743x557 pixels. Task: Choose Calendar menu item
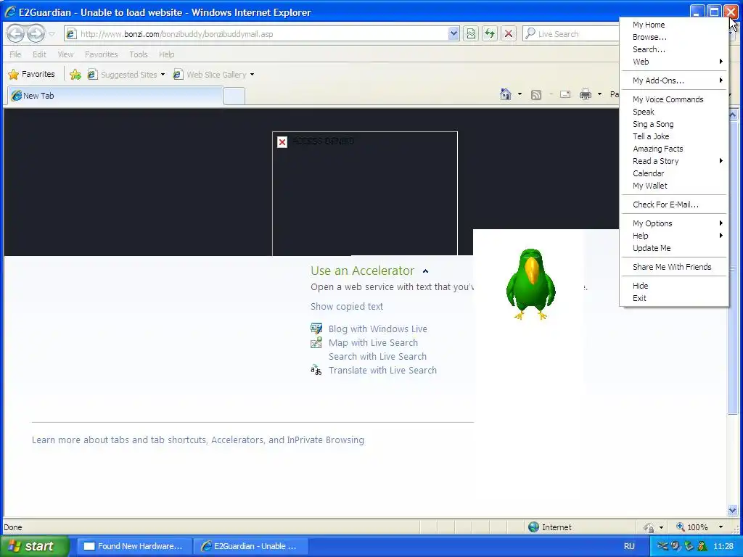(x=673, y=173)
